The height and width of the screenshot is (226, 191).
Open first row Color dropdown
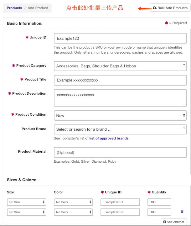point(73,202)
